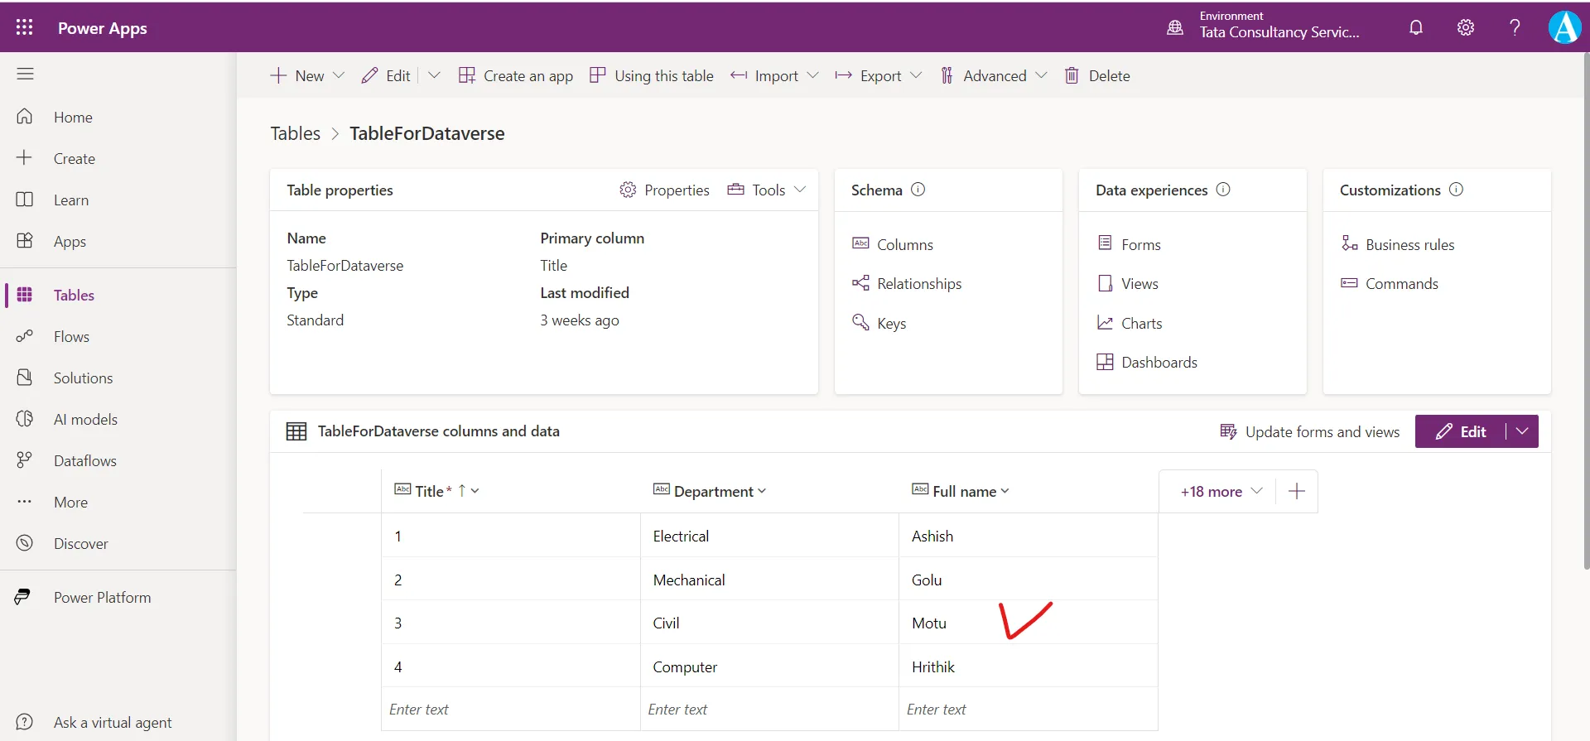
Task: Select Create in sidebar
Action: click(x=118, y=158)
